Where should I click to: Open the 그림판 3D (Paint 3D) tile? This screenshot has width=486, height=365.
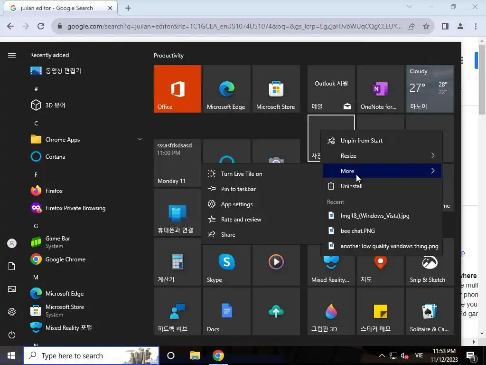click(x=331, y=311)
